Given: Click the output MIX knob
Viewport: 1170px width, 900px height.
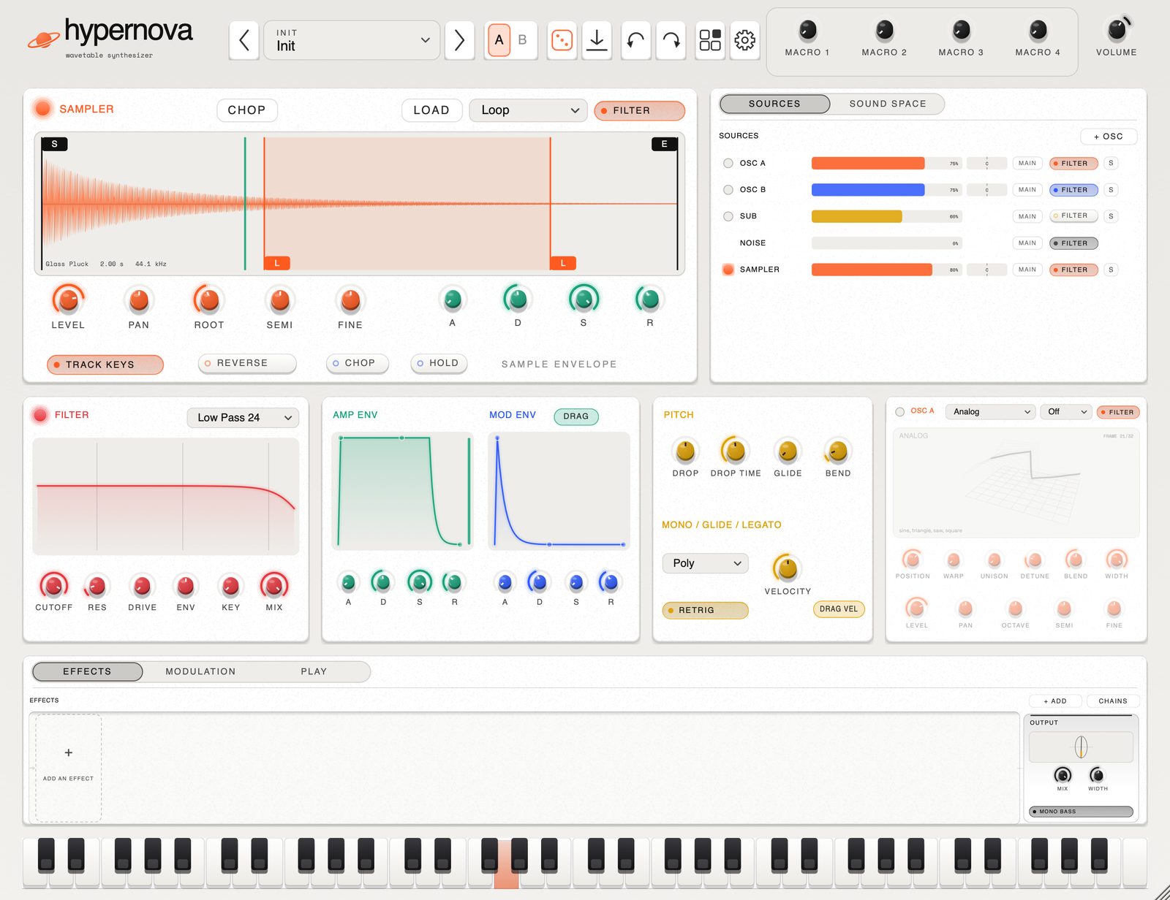Looking at the screenshot, I should (1063, 774).
